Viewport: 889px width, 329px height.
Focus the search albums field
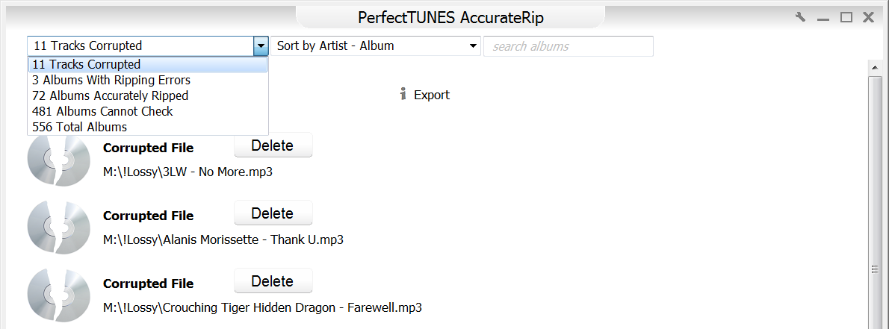(x=569, y=46)
